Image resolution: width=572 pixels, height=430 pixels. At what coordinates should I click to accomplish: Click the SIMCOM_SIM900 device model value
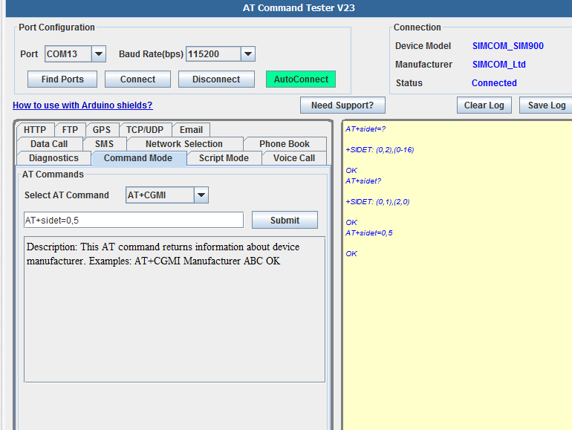pos(508,46)
